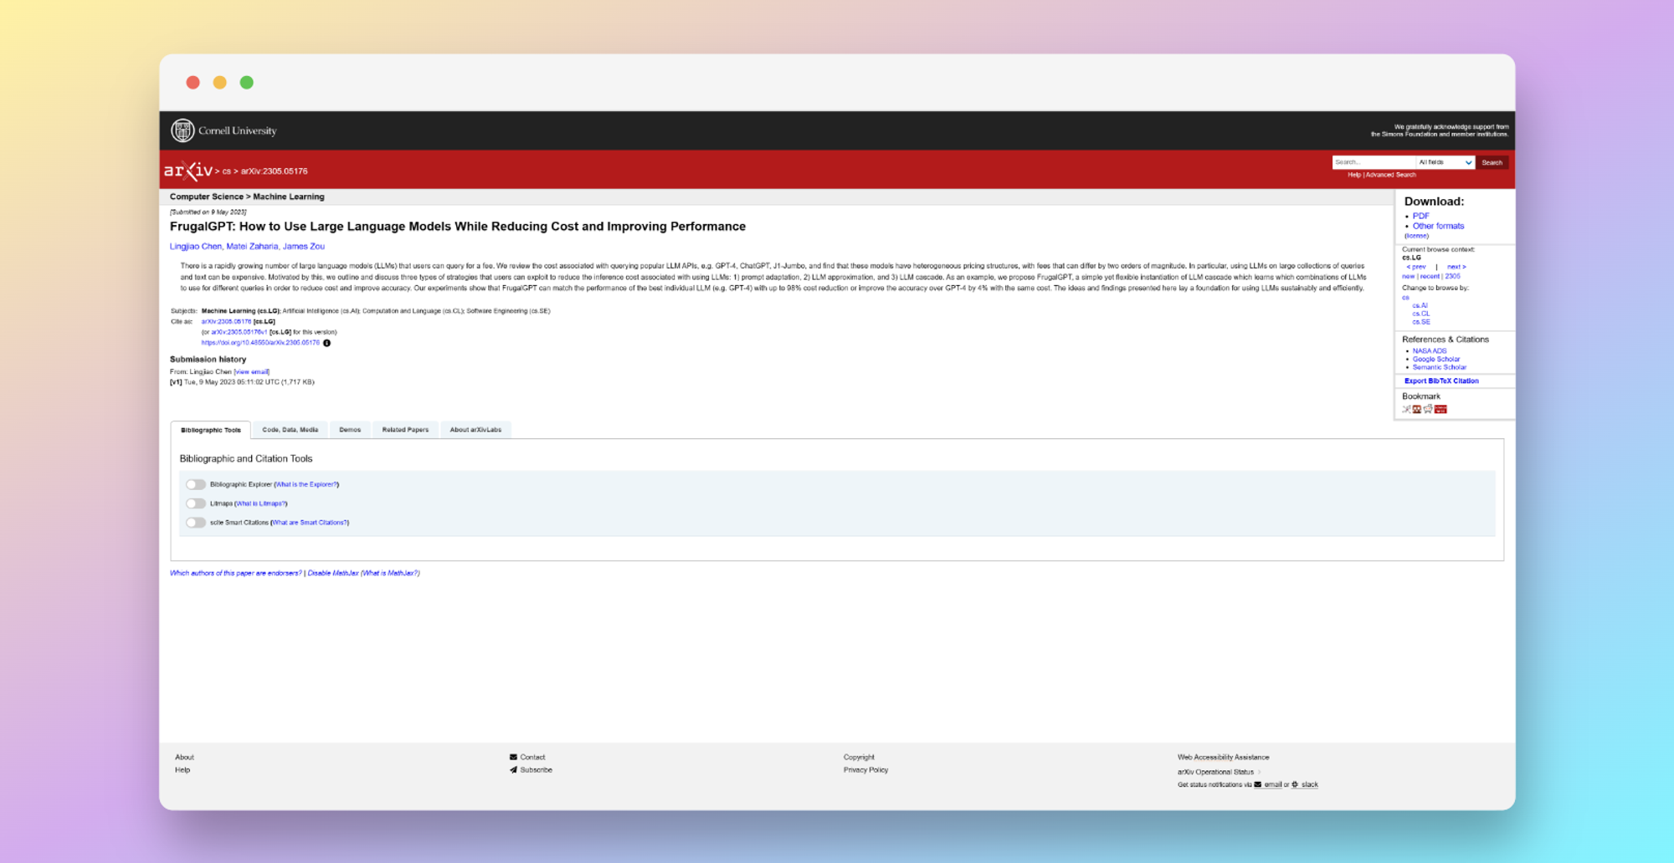
Task: Open the 2305 month listing link
Action: point(1453,276)
